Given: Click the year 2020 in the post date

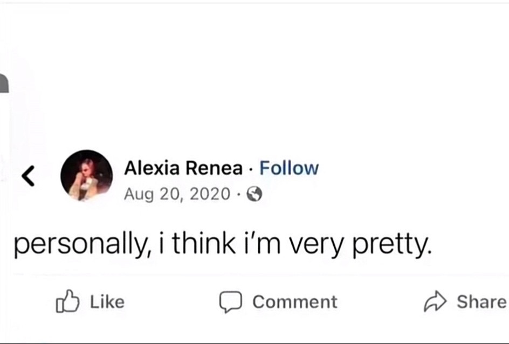Looking at the screenshot, I should [210, 194].
